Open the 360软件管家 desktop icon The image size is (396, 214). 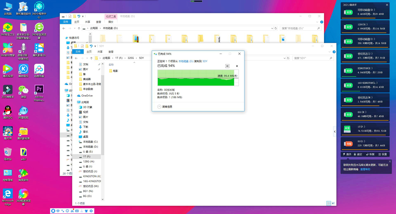8,50
